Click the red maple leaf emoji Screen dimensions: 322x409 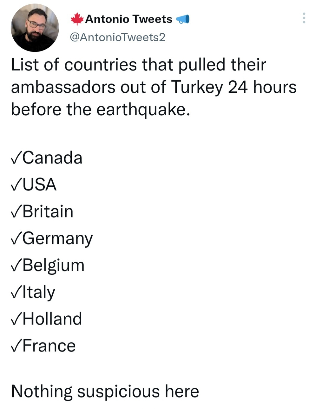point(77,19)
